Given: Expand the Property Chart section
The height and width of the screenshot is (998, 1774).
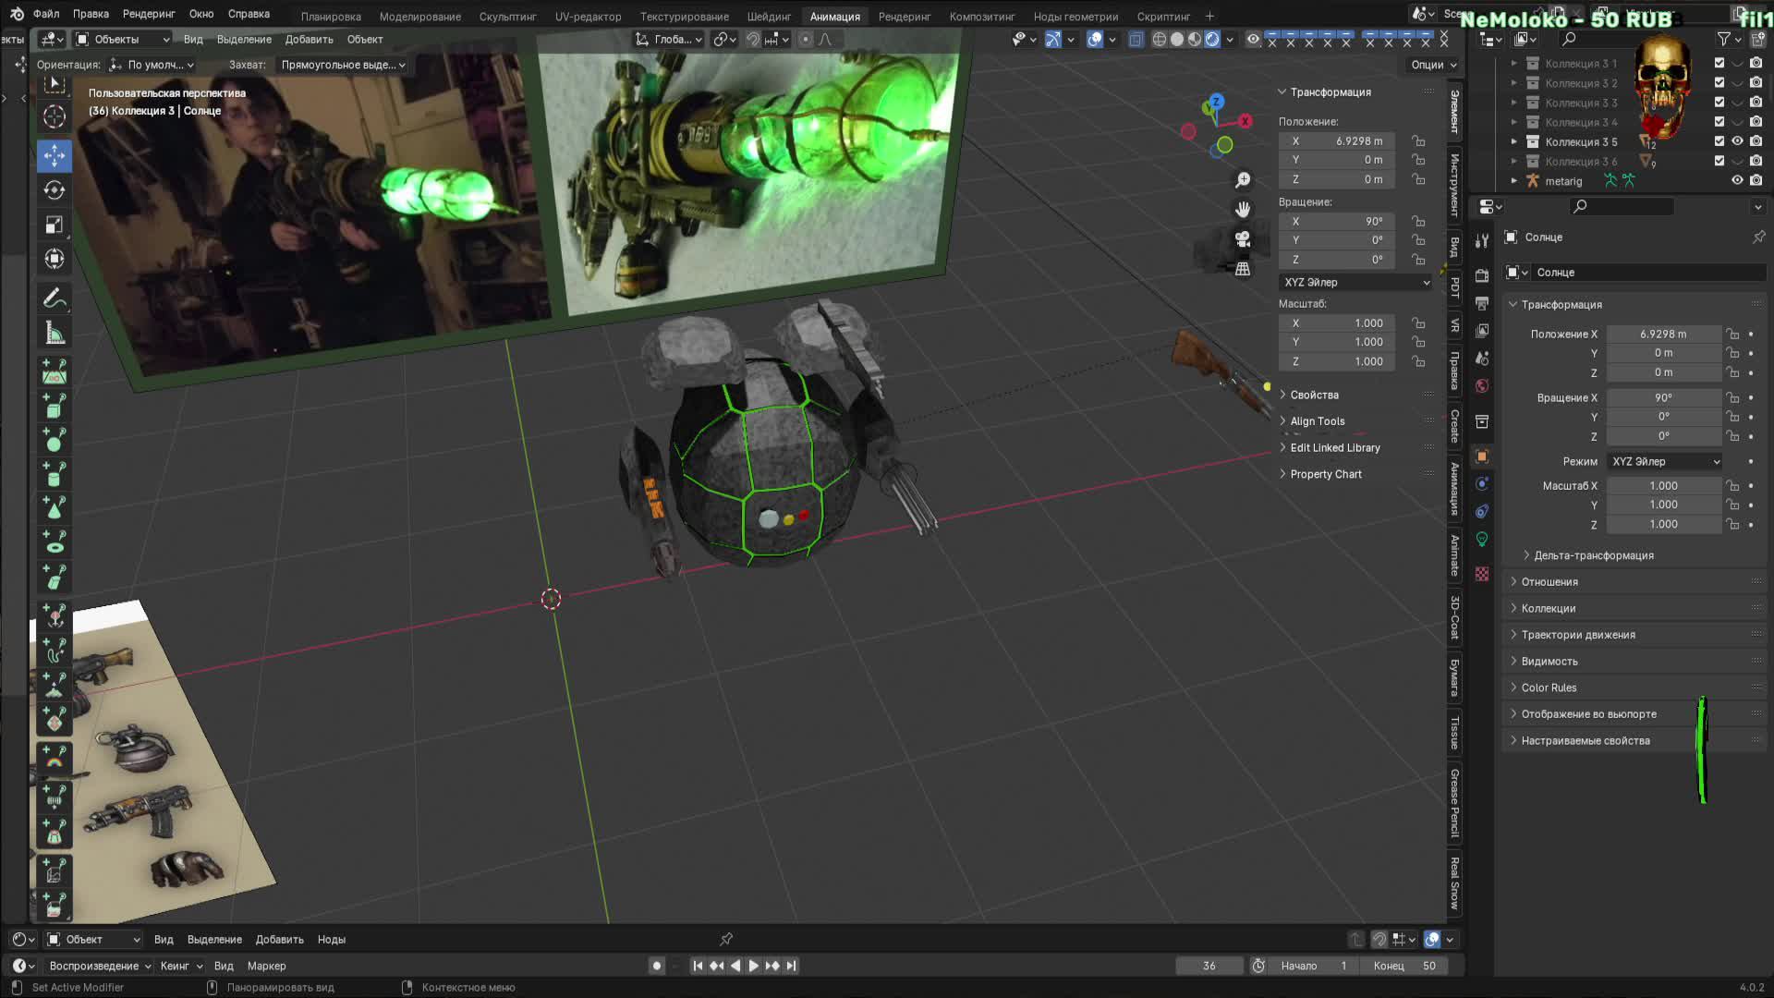Looking at the screenshot, I should point(1325,474).
